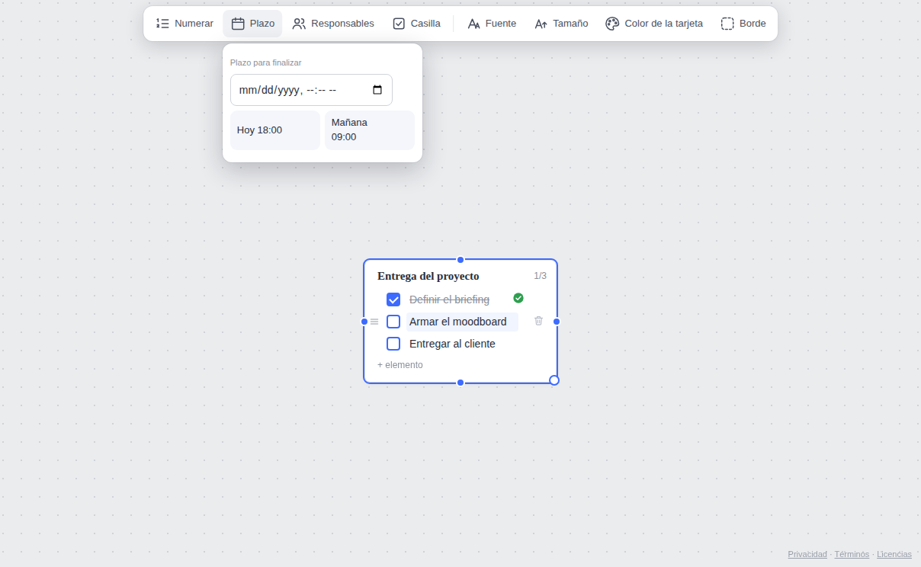Click the card title Entrega del proyecto

point(428,276)
